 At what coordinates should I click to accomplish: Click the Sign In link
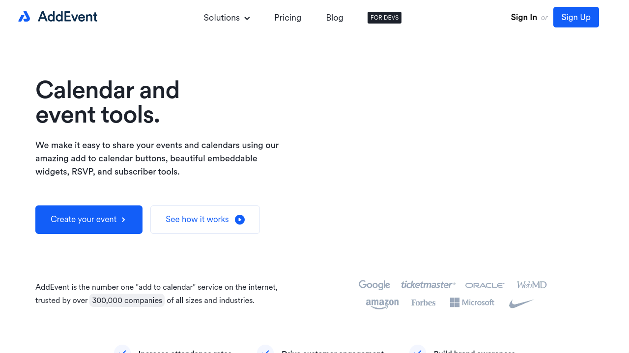pyautogui.click(x=523, y=17)
